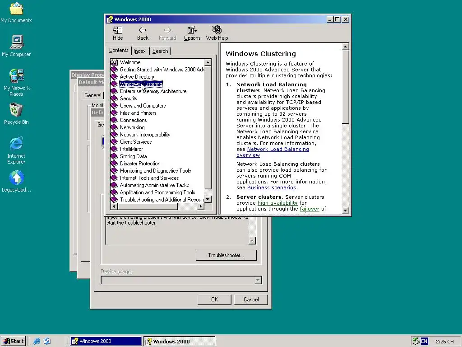
Task: Expand Automating Administrative Tasks topic
Action: click(x=155, y=185)
